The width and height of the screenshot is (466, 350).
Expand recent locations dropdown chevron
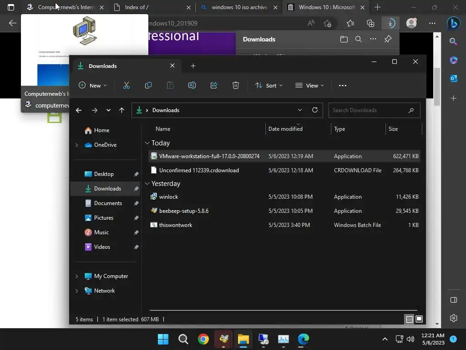(108, 110)
